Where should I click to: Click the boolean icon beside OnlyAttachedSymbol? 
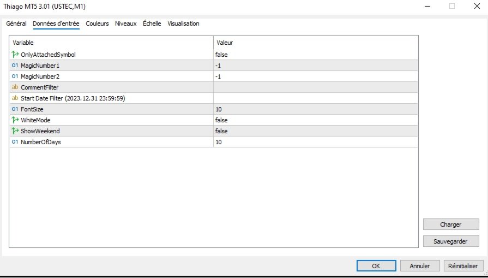coord(15,55)
